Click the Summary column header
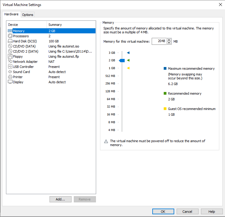Viewport: 225px width, 217px height. click(71, 25)
